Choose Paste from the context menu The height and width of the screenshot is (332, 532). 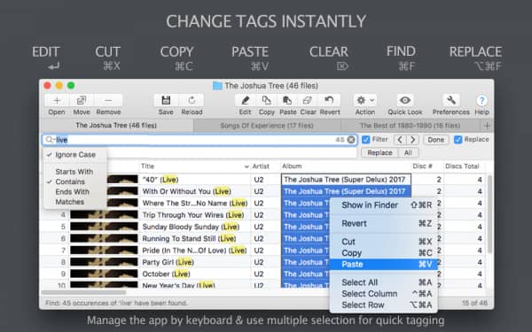point(383,264)
